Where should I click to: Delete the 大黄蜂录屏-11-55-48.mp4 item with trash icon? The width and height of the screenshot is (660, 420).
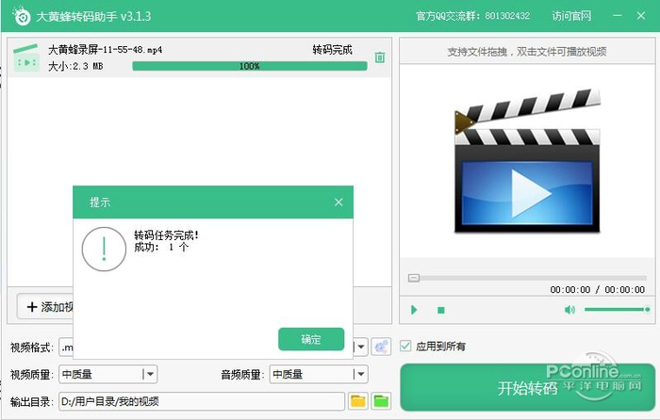coord(380,57)
